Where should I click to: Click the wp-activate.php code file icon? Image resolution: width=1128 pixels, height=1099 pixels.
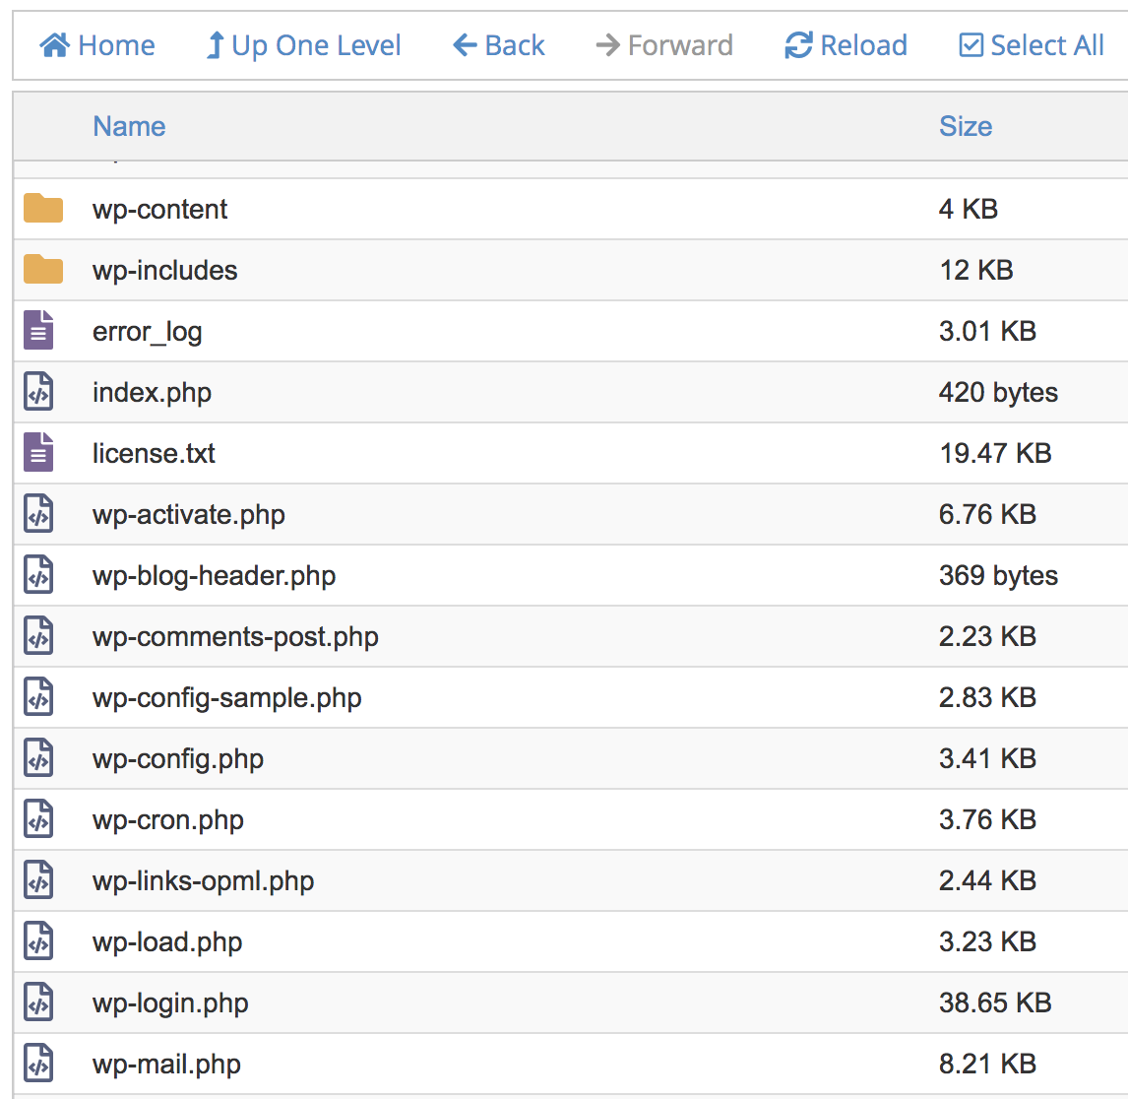click(x=38, y=514)
